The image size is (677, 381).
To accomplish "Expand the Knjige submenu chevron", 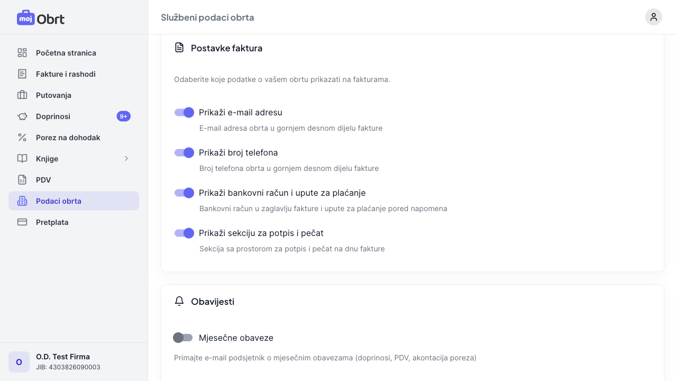I will [x=126, y=159].
